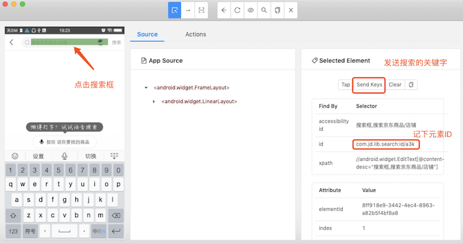Start recording with the eye icon

(x=251, y=10)
